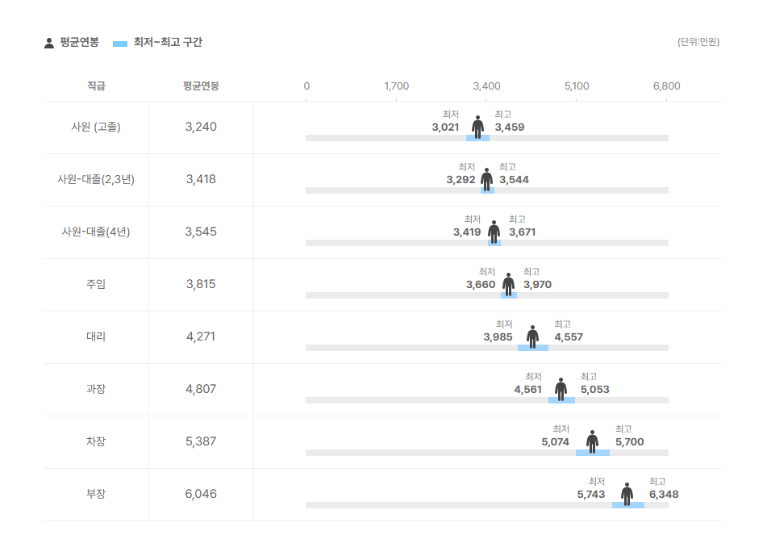Click the 3,400 axis tick label
767x560 pixels.
pos(486,86)
